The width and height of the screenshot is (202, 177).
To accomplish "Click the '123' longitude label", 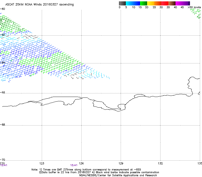I will pos(42,163).
